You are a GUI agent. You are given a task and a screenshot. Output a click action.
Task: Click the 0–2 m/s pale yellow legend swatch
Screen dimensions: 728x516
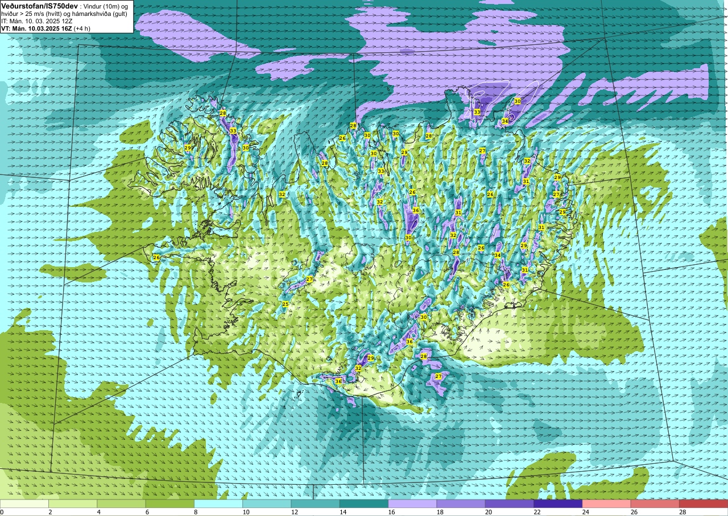[24, 503]
